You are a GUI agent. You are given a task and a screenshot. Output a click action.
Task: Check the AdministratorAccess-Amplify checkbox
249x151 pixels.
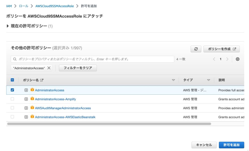(12, 99)
